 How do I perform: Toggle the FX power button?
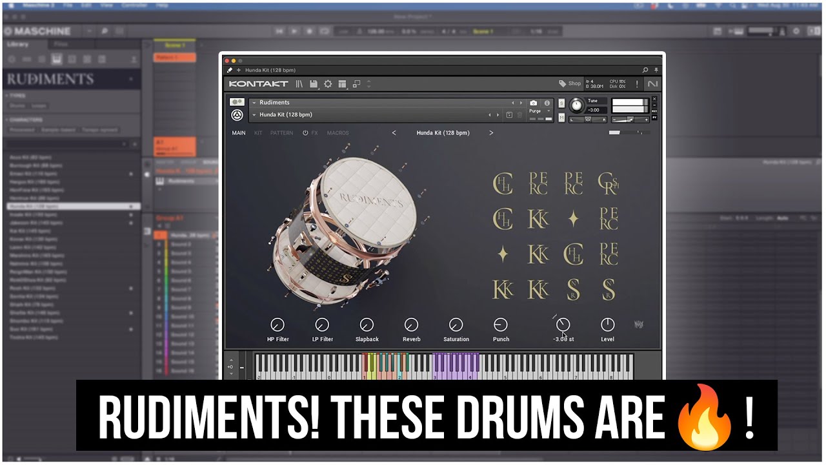pyautogui.click(x=305, y=133)
